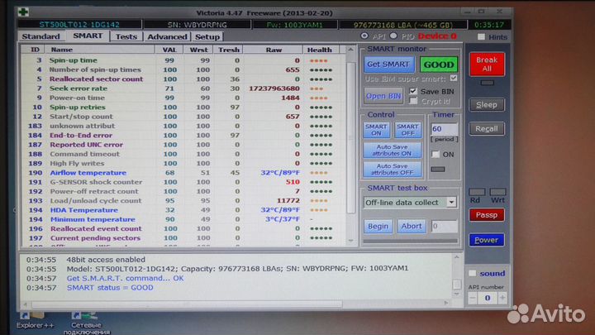Click the green GOOD status indicator

tap(438, 64)
